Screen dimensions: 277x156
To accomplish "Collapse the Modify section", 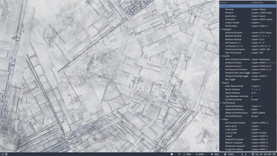I will click(x=221, y=56).
